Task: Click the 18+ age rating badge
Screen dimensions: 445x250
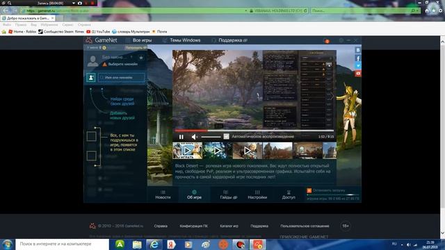Action: coord(346,226)
